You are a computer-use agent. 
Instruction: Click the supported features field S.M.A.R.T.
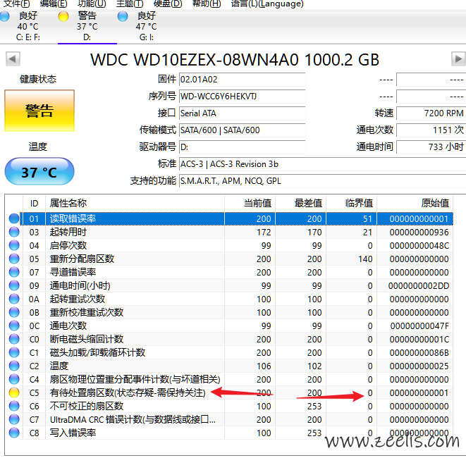(x=322, y=181)
